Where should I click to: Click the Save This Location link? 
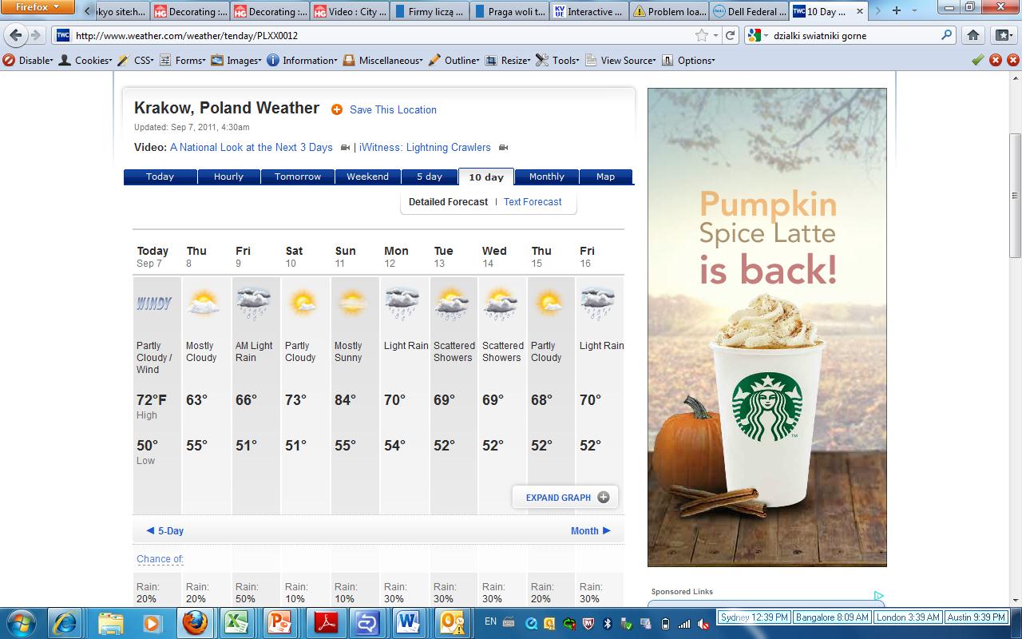[392, 110]
